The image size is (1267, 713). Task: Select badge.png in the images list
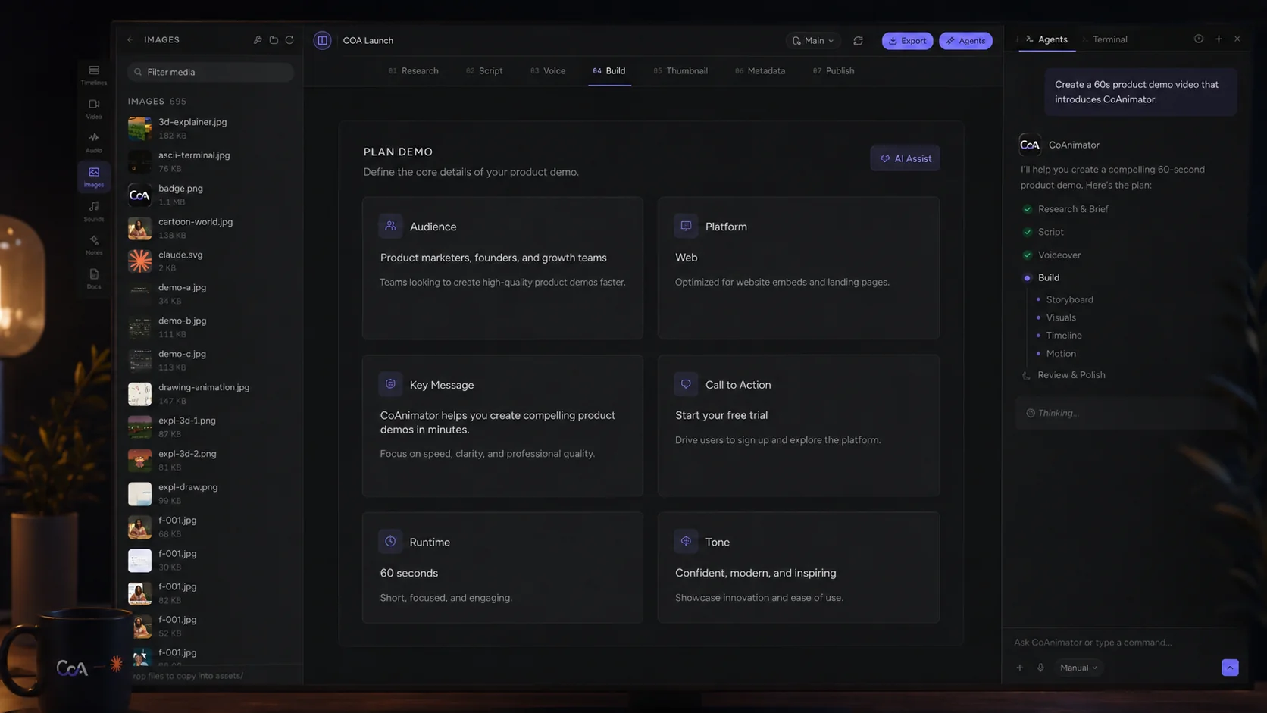click(x=211, y=195)
